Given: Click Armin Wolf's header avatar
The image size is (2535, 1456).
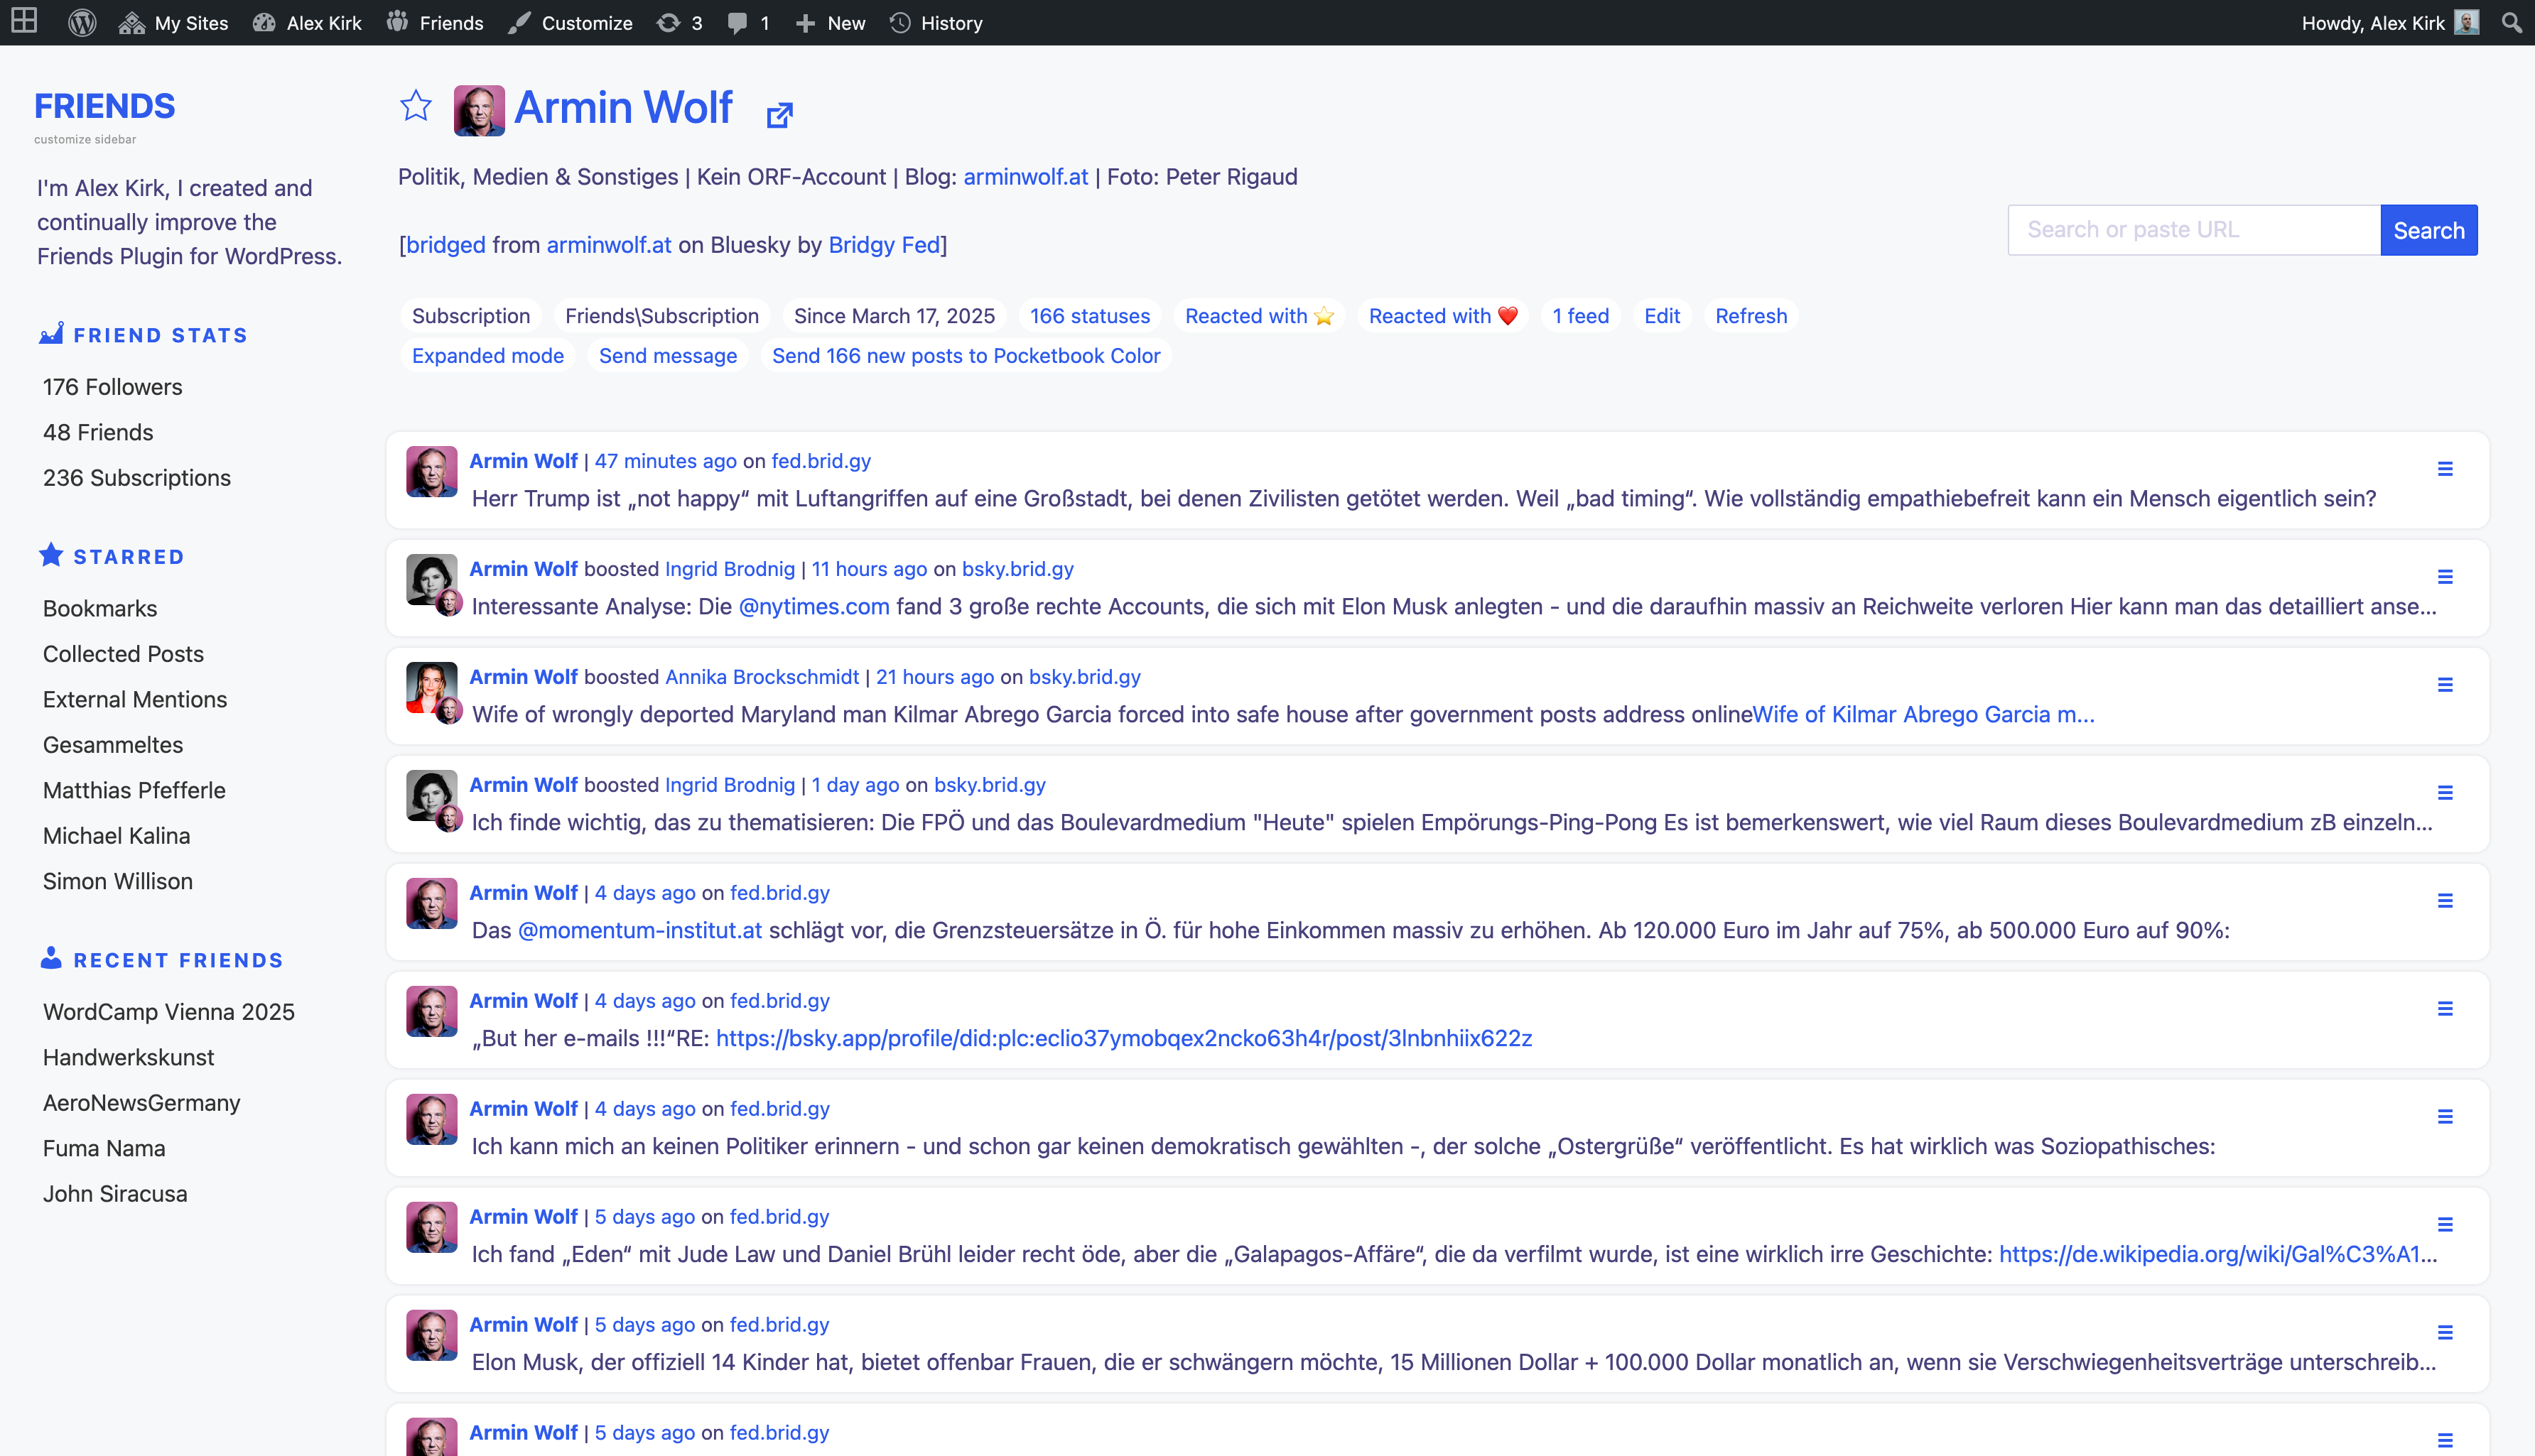Looking at the screenshot, I should coord(479,110).
